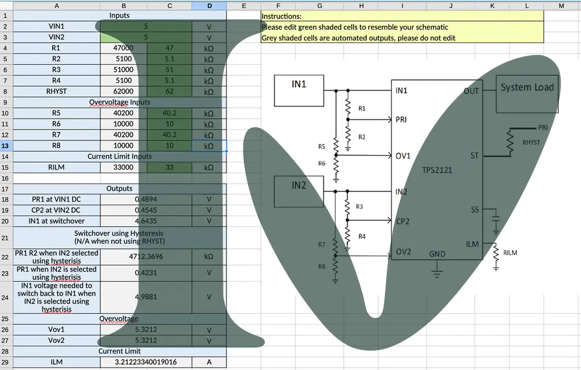
Task: Select the value "0.4231"
Action: click(146, 273)
